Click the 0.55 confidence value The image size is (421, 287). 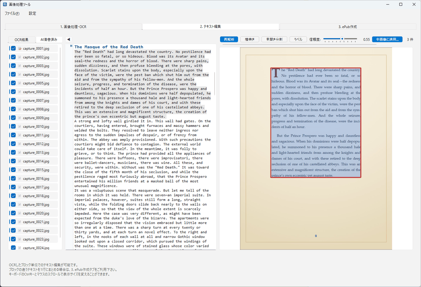click(366, 39)
